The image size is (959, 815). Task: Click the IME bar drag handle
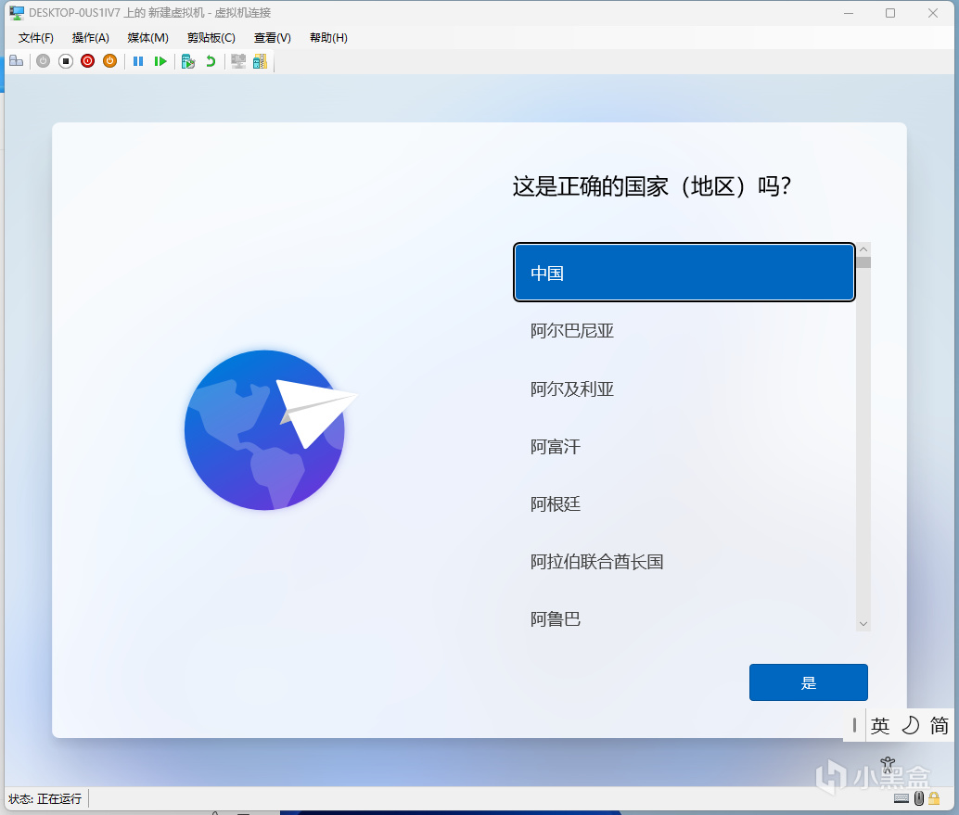[854, 726]
